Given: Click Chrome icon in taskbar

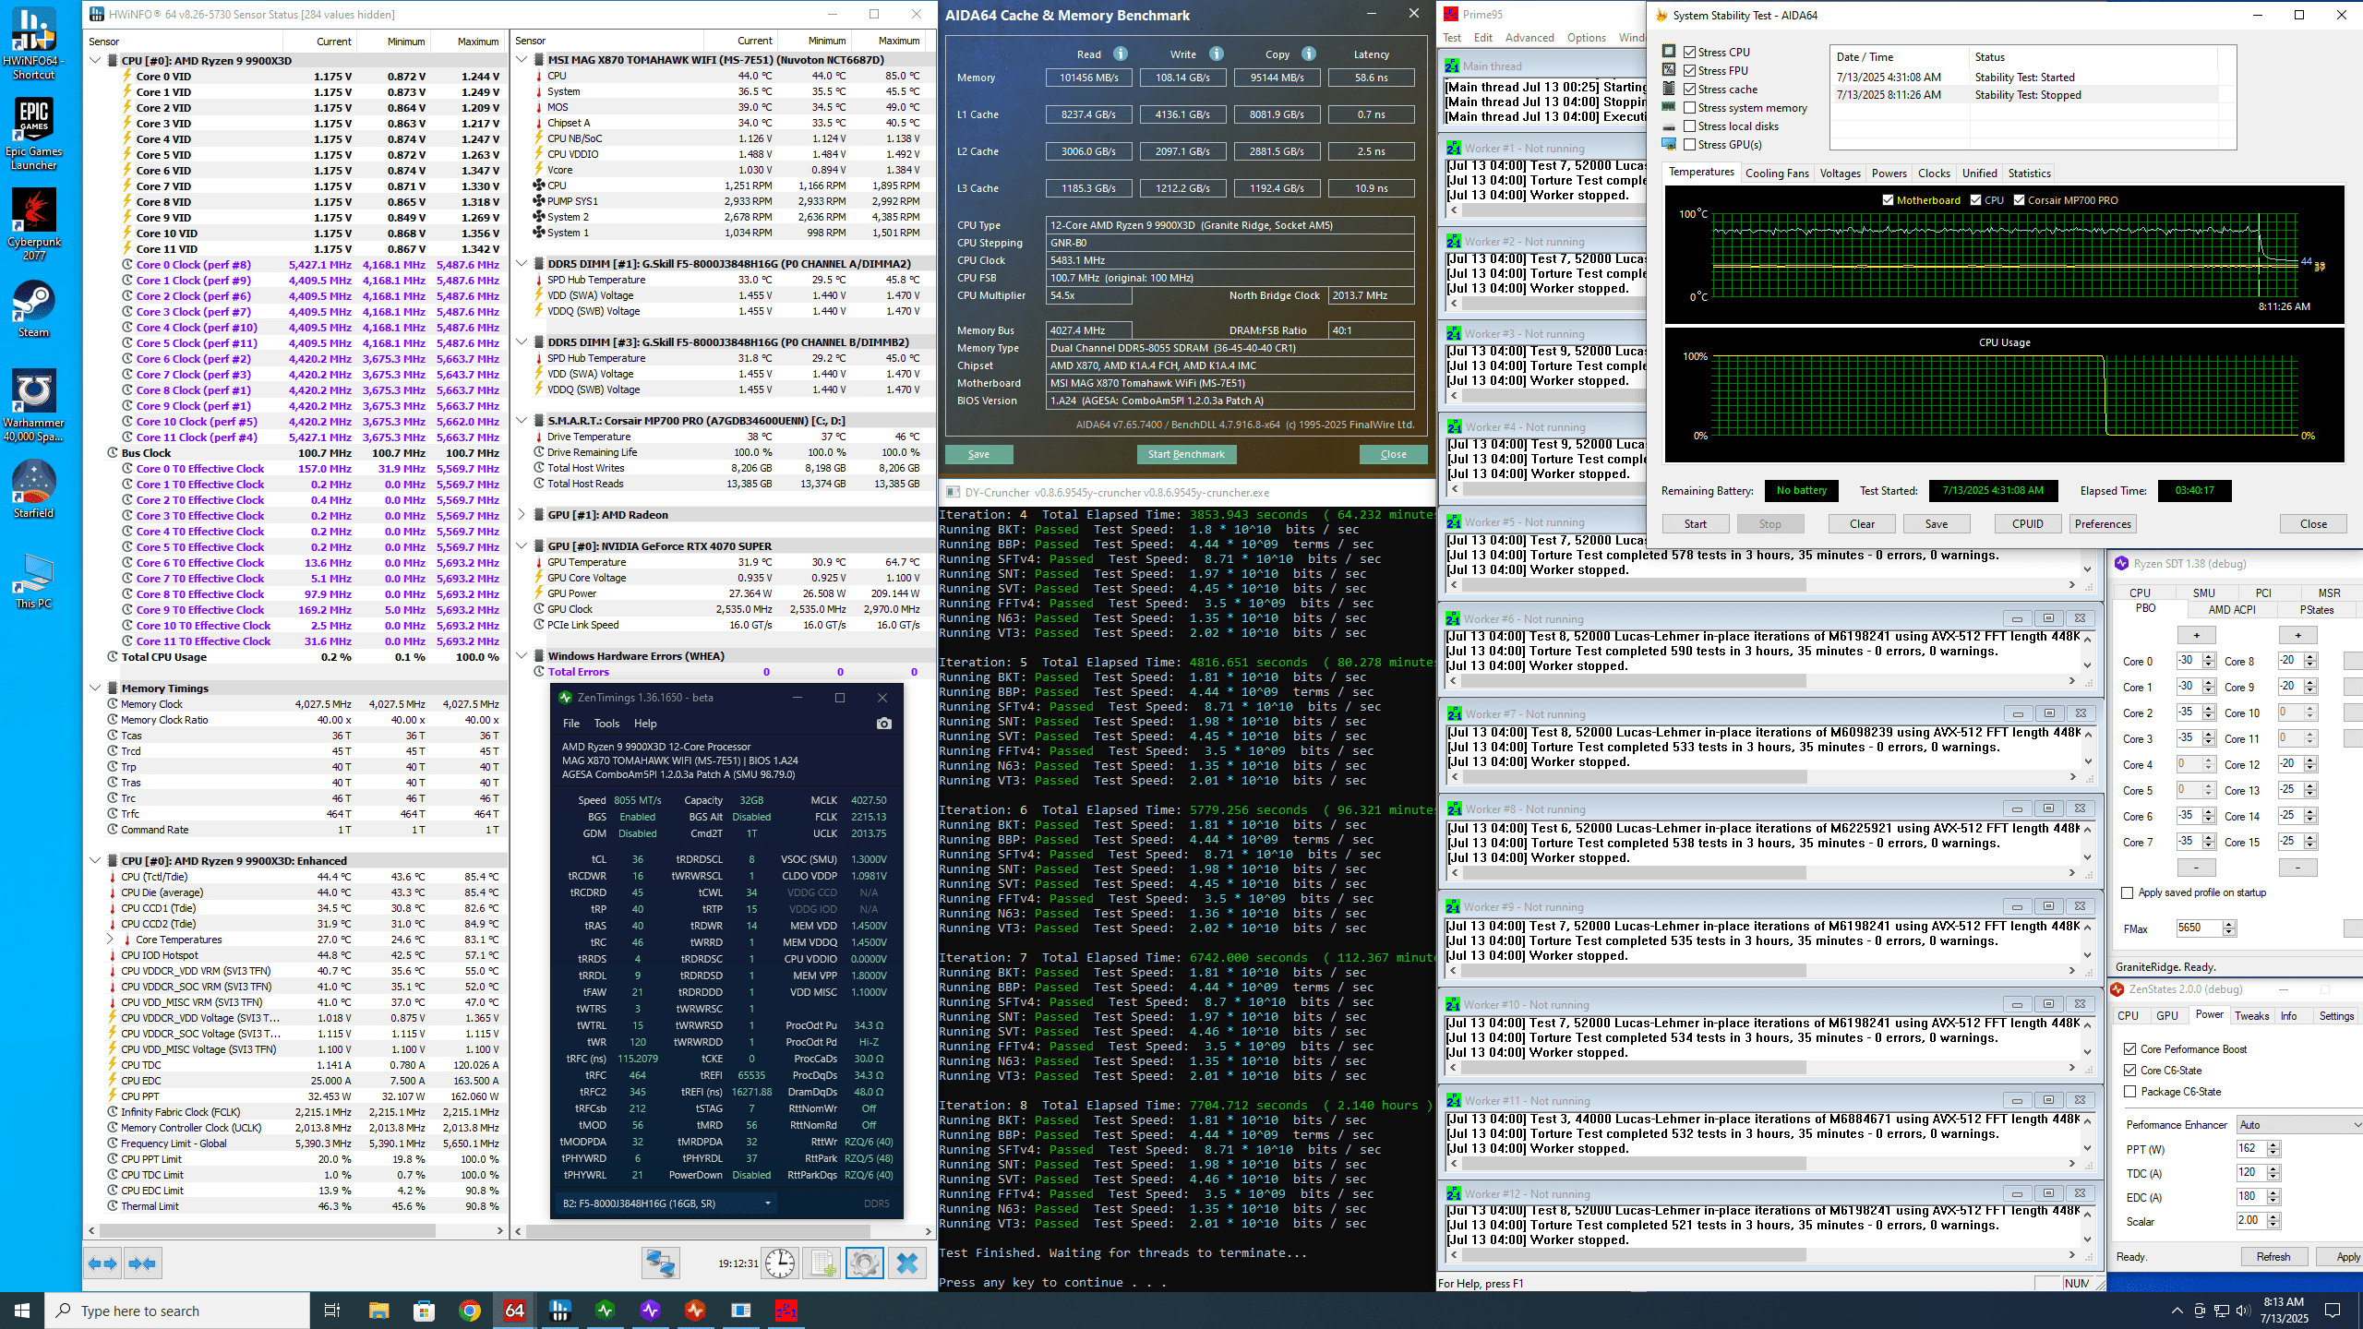Looking at the screenshot, I should 470,1311.
